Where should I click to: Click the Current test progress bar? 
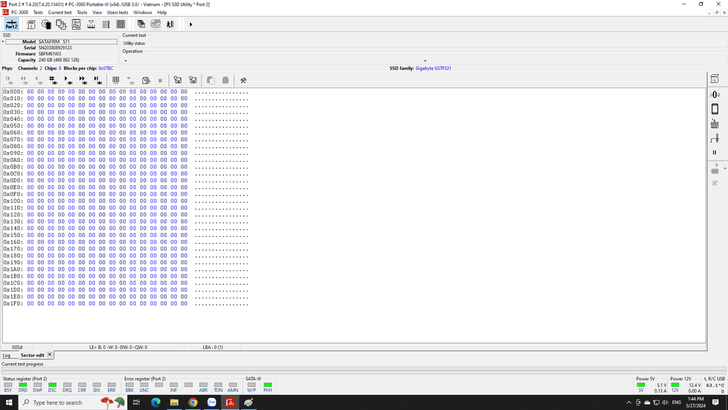point(364,369)
